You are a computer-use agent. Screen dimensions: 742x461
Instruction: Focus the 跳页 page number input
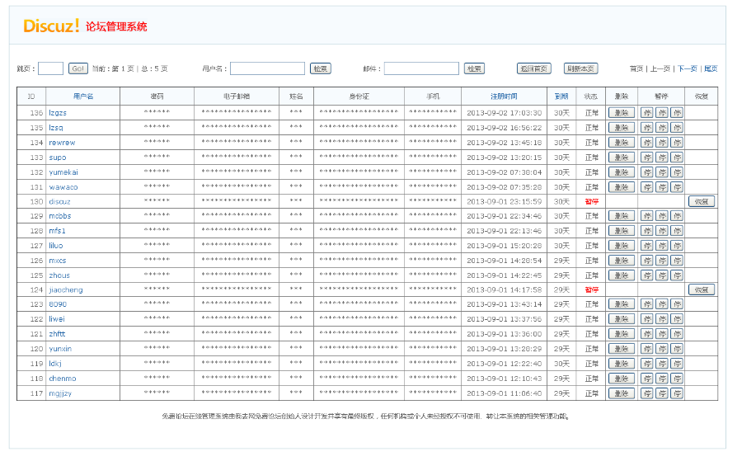pyautogui.click(x=50, y=68)
